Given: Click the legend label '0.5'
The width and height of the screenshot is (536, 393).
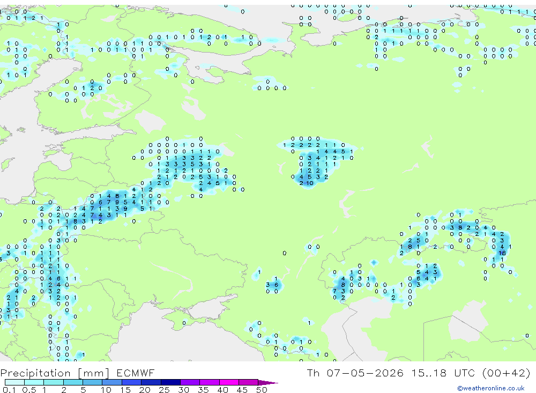Looking at the screenshot, I should click(x=29, y=390).
